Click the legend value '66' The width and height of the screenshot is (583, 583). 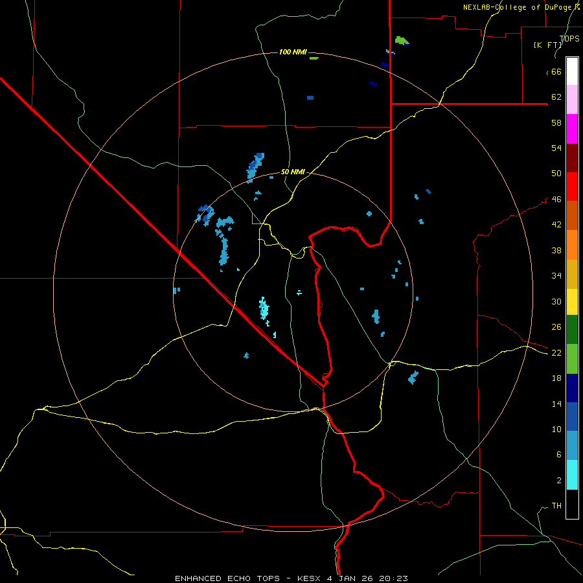tap(556, 71)
